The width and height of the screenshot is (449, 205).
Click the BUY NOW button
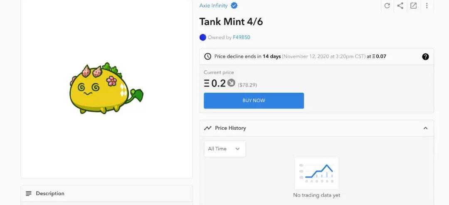[x=254, y=101]
